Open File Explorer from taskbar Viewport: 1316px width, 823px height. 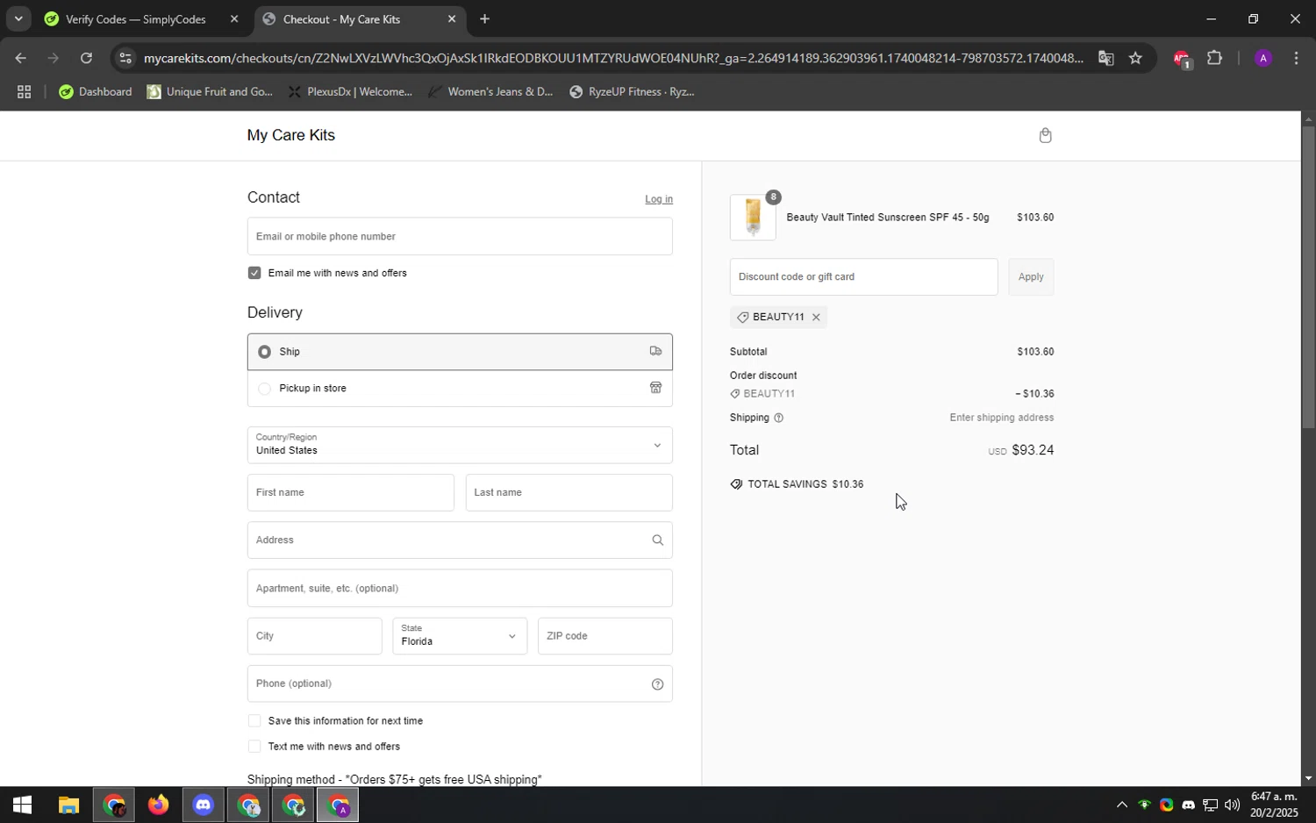[x=68, y=805]
